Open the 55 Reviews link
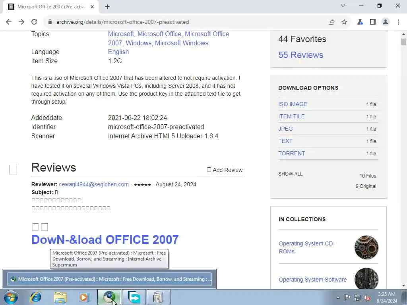 [301, 55]
